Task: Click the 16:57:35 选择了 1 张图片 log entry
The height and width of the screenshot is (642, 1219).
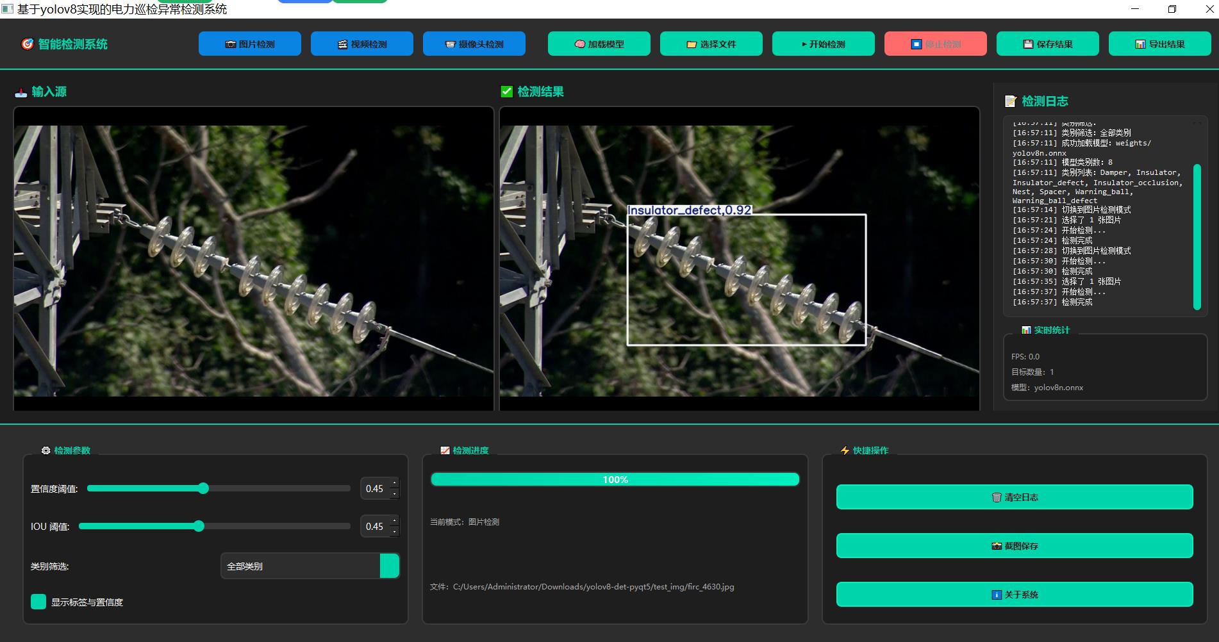Action: click(1066, 282)
